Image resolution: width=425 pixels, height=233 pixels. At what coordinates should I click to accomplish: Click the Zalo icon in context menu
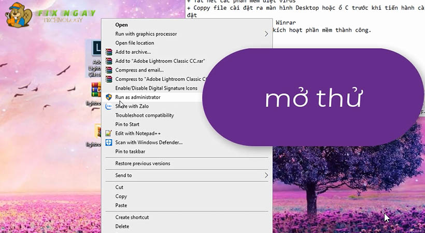pos(109,106)
